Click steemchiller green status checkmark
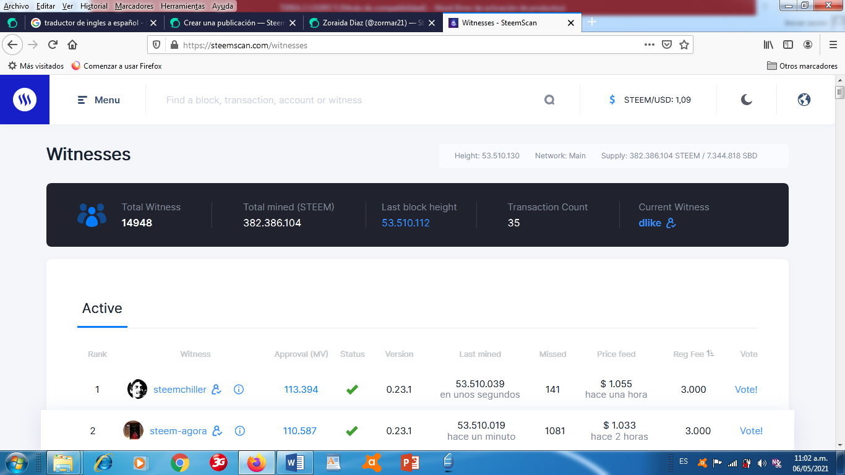 pyautogui.click(x=352, y=390)
